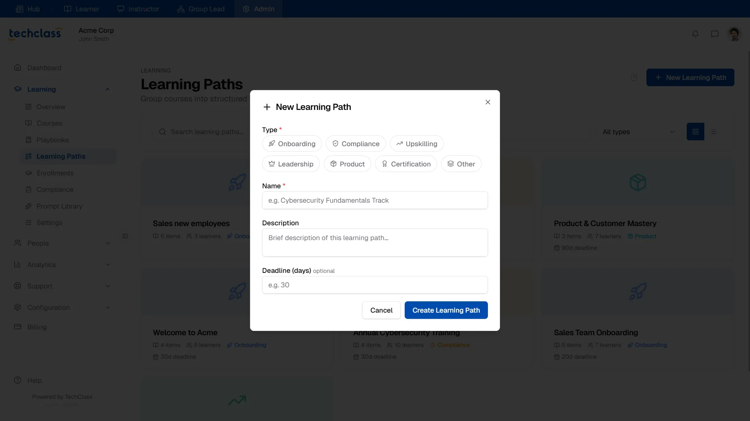Click Compliance tag on Cybersecurity Training card
The image size is (750, 421).
[x=450, y=345]
